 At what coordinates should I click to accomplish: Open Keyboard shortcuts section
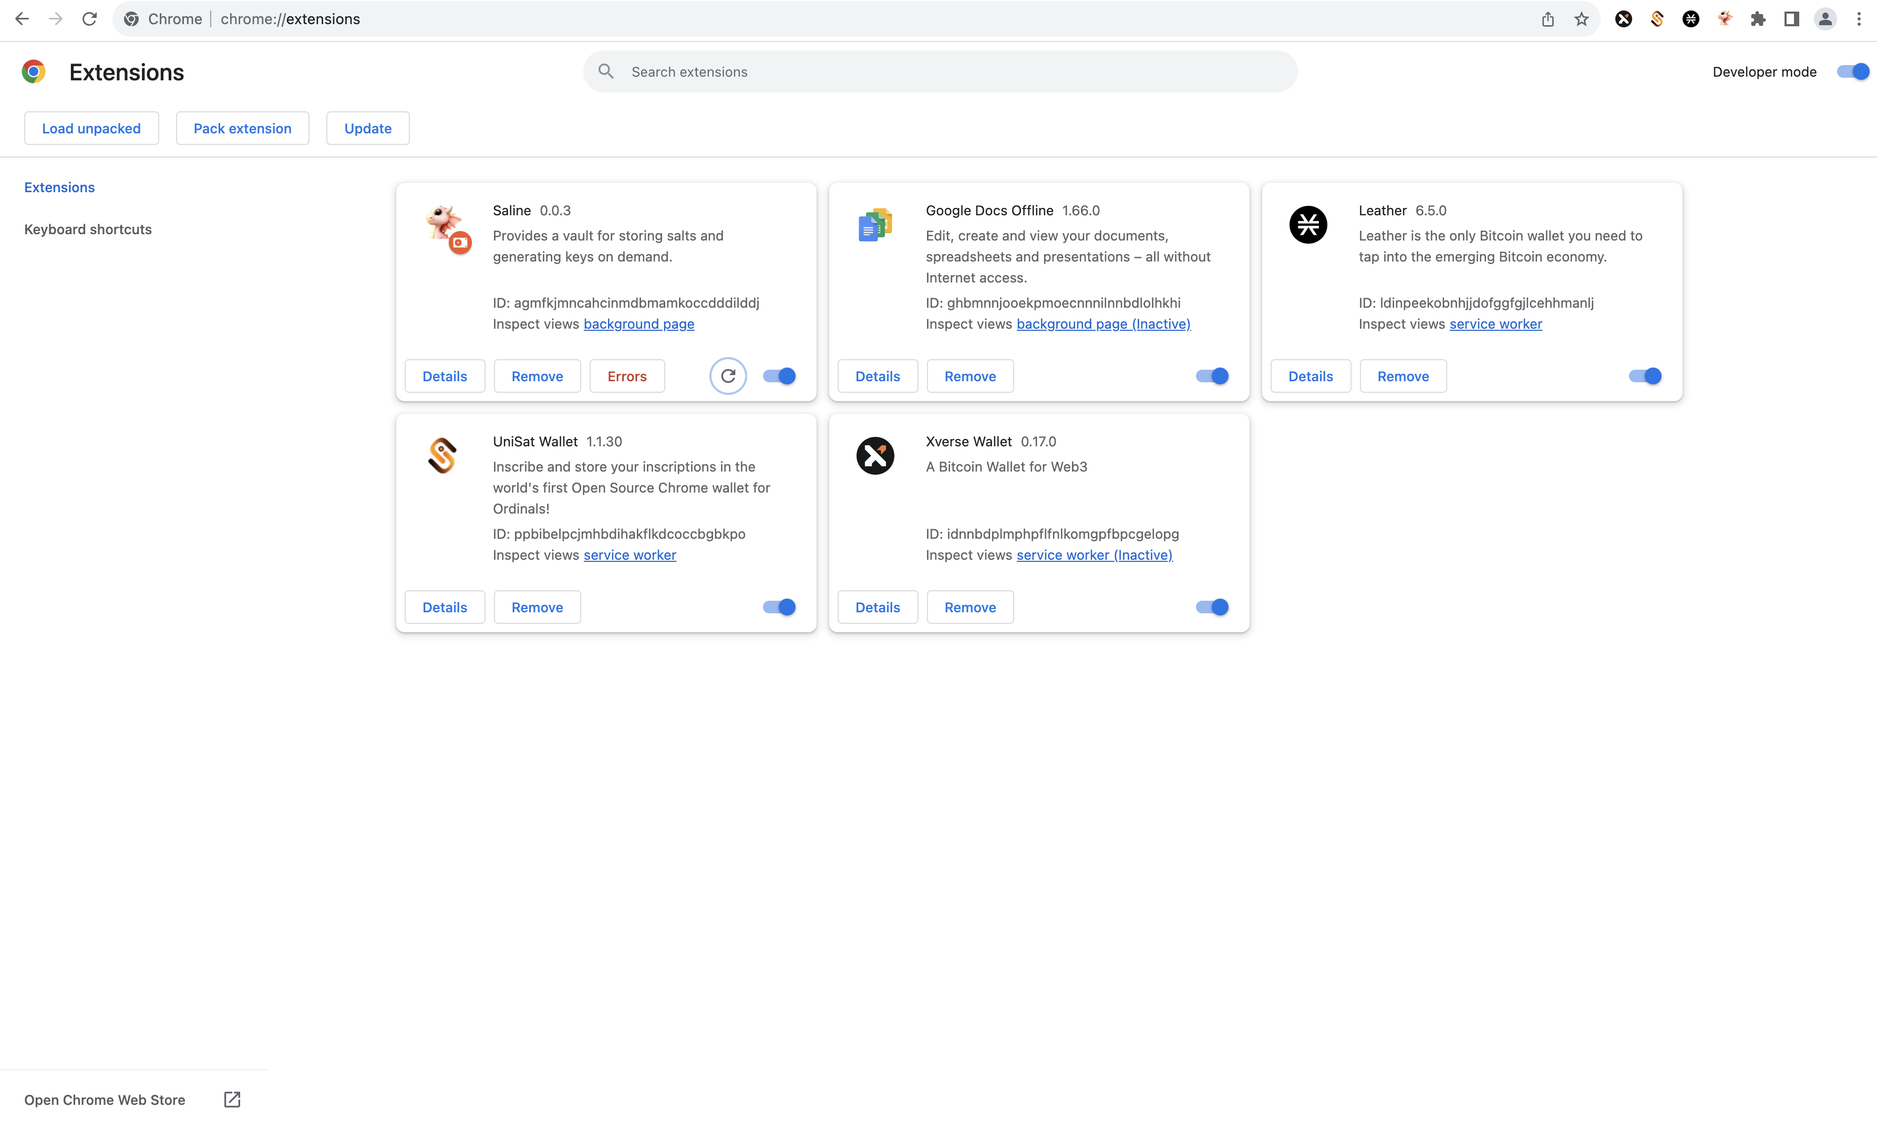(88, 229)
